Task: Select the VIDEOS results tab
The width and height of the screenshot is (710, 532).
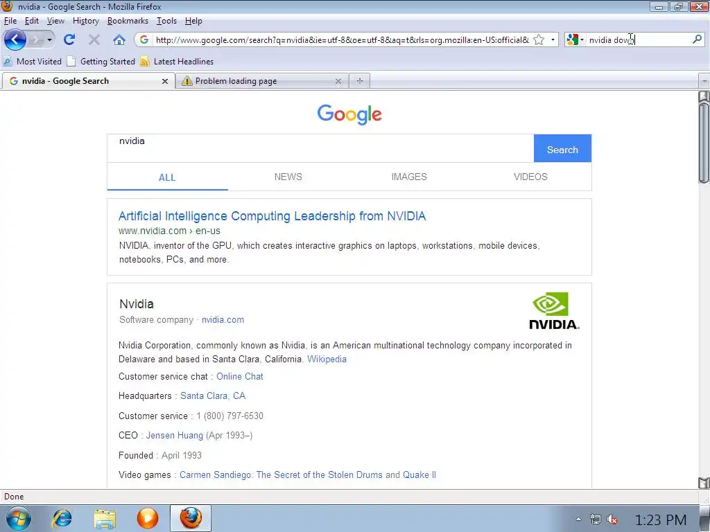Action: click(x=530, y=177)
